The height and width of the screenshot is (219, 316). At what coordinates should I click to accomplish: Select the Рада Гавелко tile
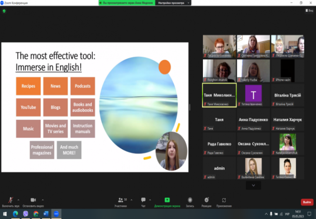(x=219, y=144)
